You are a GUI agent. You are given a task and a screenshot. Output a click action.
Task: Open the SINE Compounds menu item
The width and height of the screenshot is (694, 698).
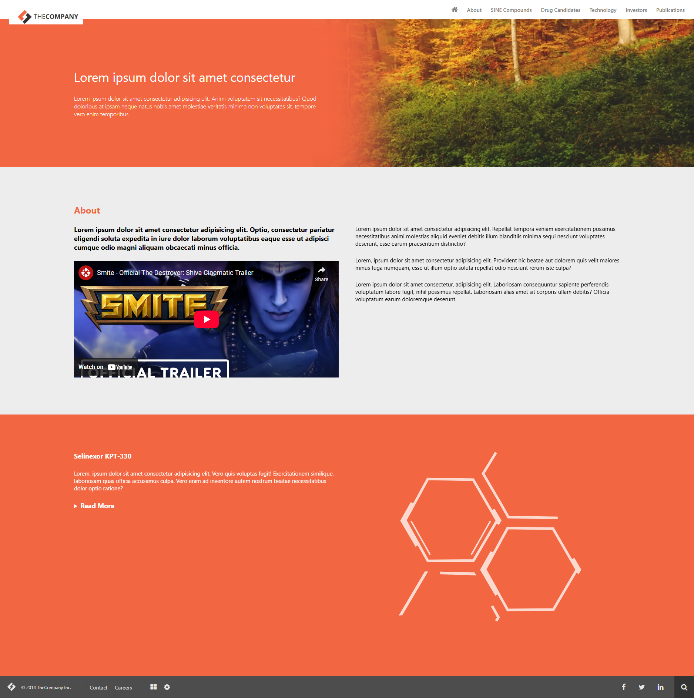tap(511, 10)
